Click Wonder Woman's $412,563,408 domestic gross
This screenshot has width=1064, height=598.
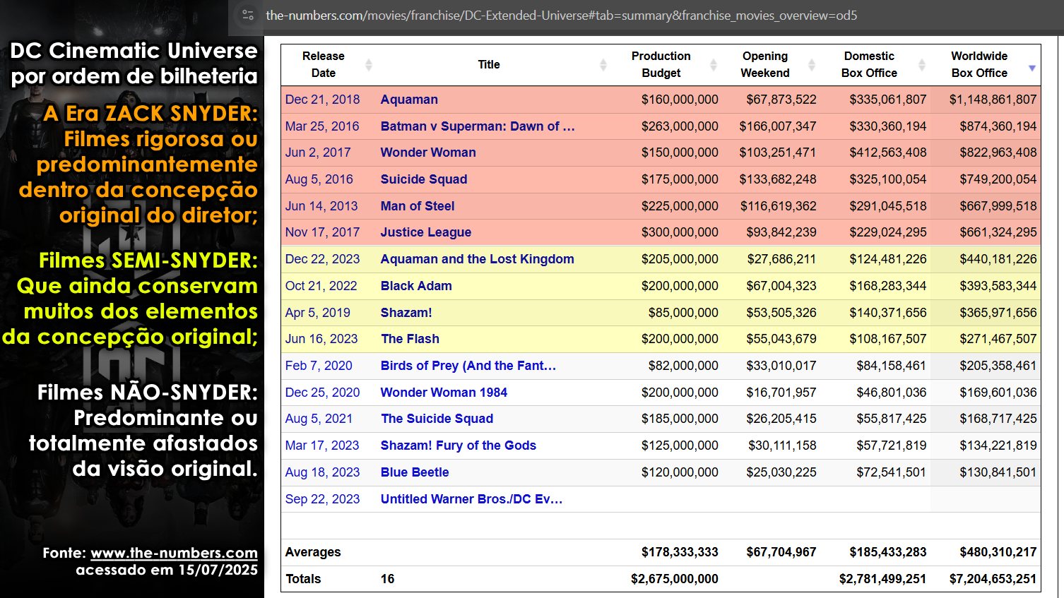pos(887,153)
